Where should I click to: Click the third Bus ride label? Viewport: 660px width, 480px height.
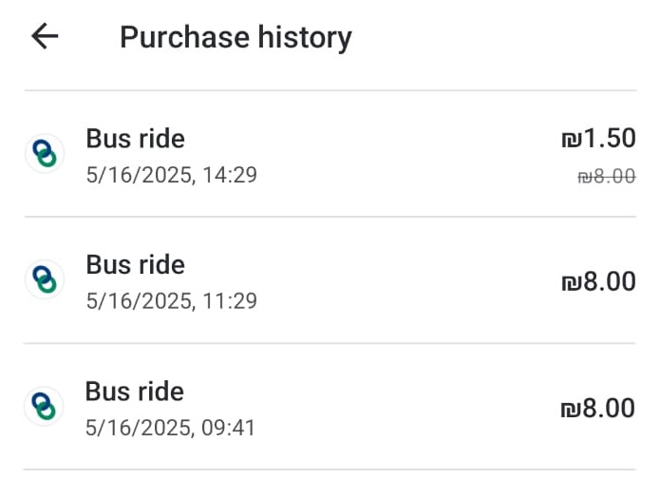135,391
